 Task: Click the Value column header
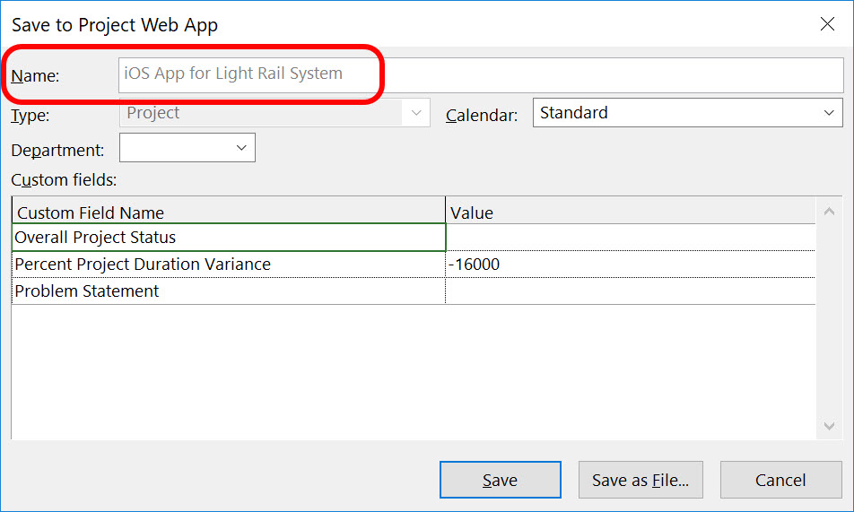pyautogui.click(x=631, y=211)
